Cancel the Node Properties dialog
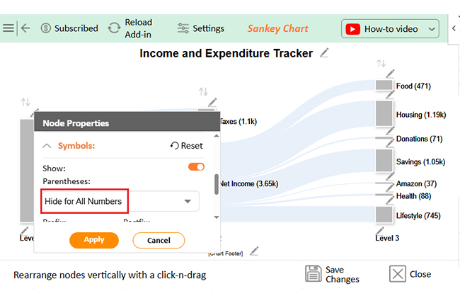 pos(159,240)
